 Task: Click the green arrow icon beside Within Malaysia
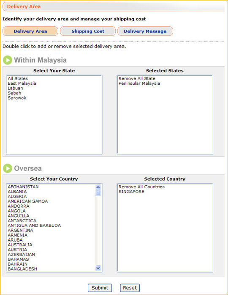click(x=8, y=60)
